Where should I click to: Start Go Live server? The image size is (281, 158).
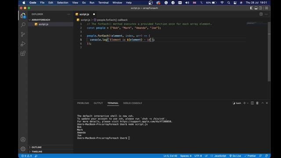(235, 156)
